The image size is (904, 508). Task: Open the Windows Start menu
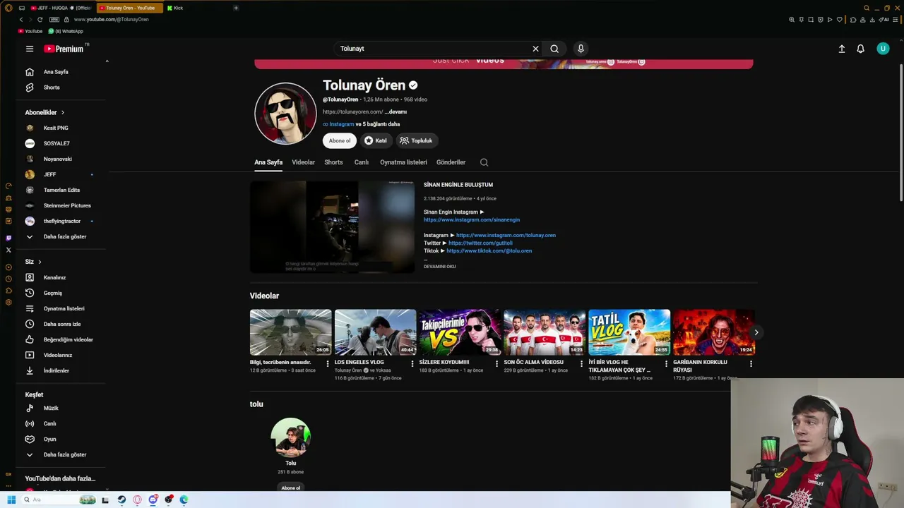(x=11, y=500)
